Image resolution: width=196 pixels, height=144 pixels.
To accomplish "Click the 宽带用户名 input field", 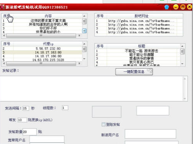I will coord(47,139).
